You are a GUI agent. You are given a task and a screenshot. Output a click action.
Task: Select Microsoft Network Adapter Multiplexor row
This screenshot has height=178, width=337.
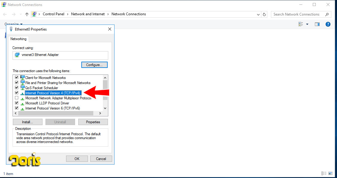pyautogui.click(x=58, y=98)
